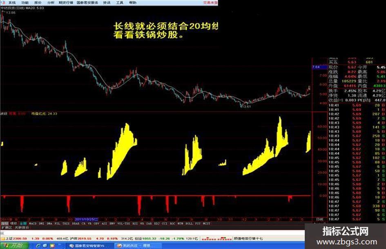This screenshot has width=386, height=249.
Task: Switch to the KDJ indicator
Action: coord(157,224)
